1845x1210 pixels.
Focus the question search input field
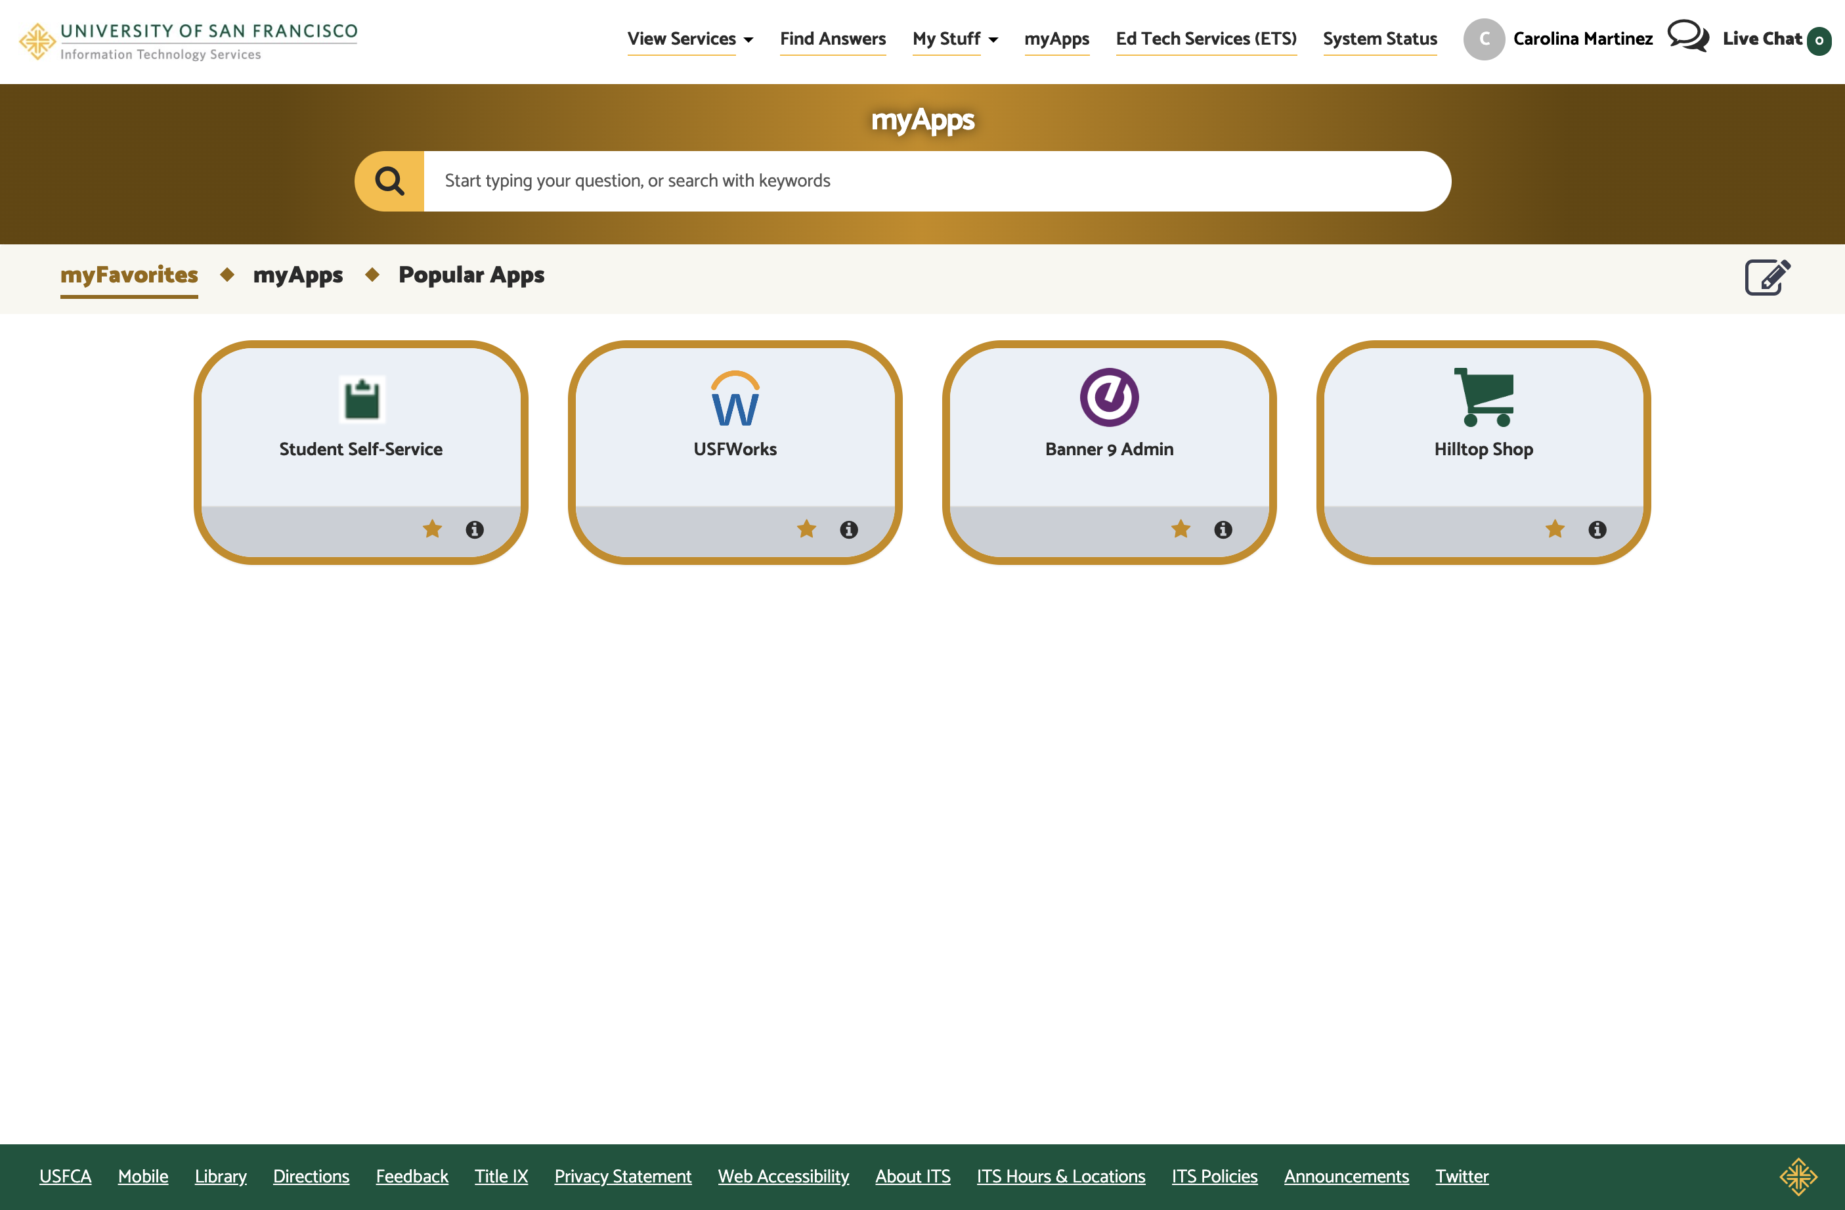coord(936,181)
